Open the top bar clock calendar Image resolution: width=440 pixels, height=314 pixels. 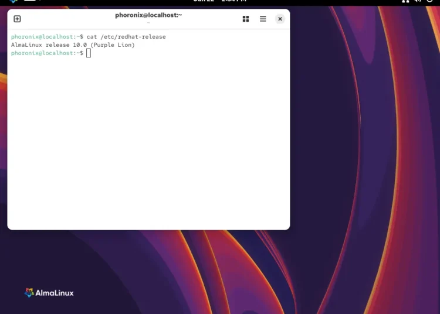[x=220, y=1]
